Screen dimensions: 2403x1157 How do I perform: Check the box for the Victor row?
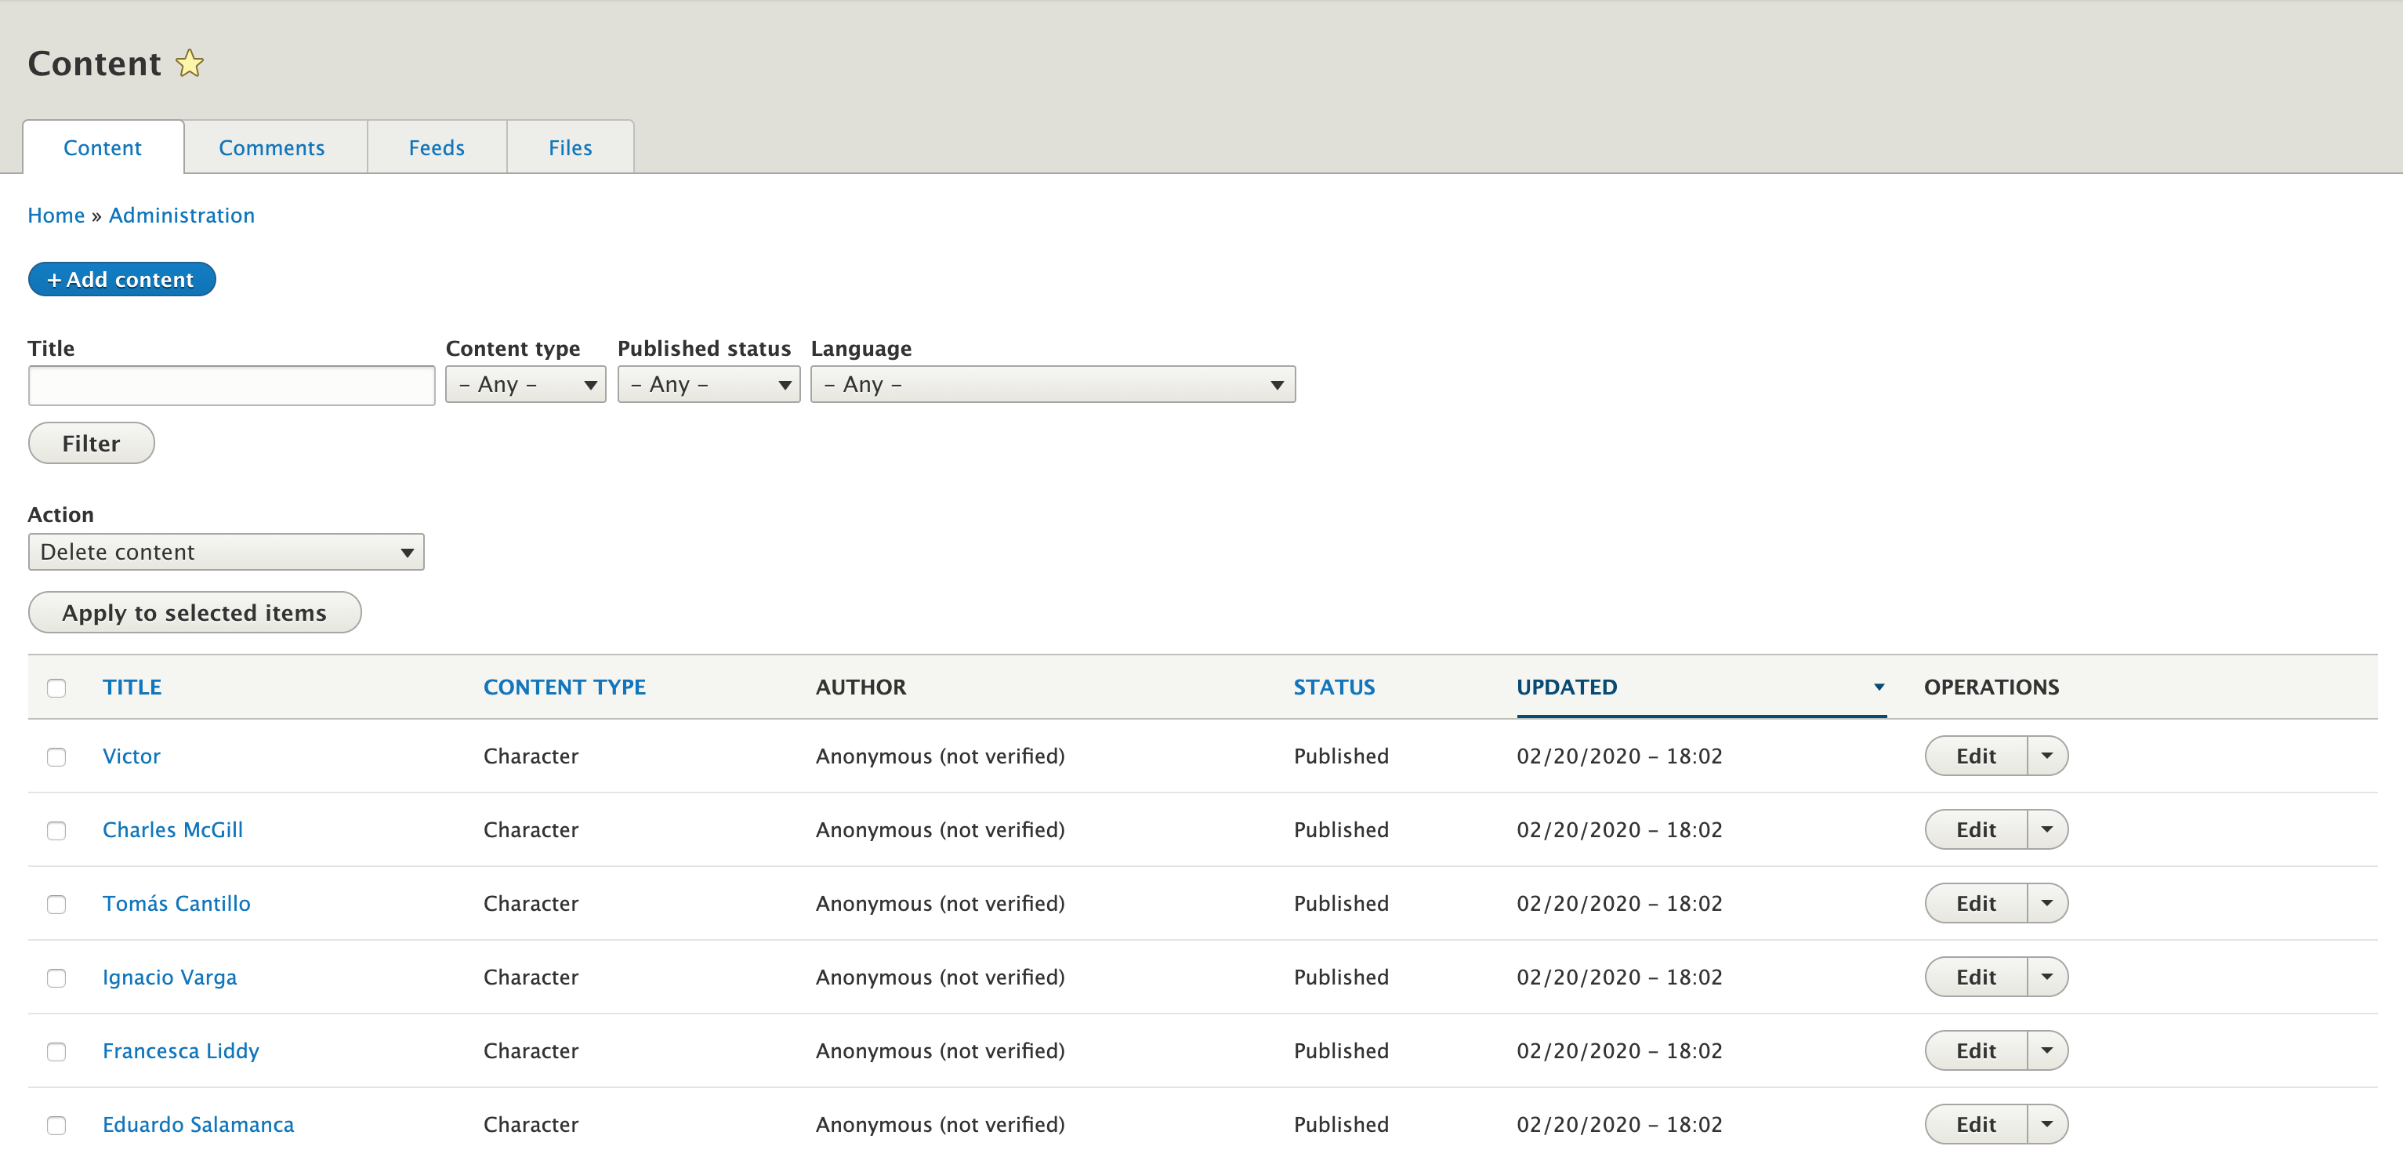pos(57,756)
